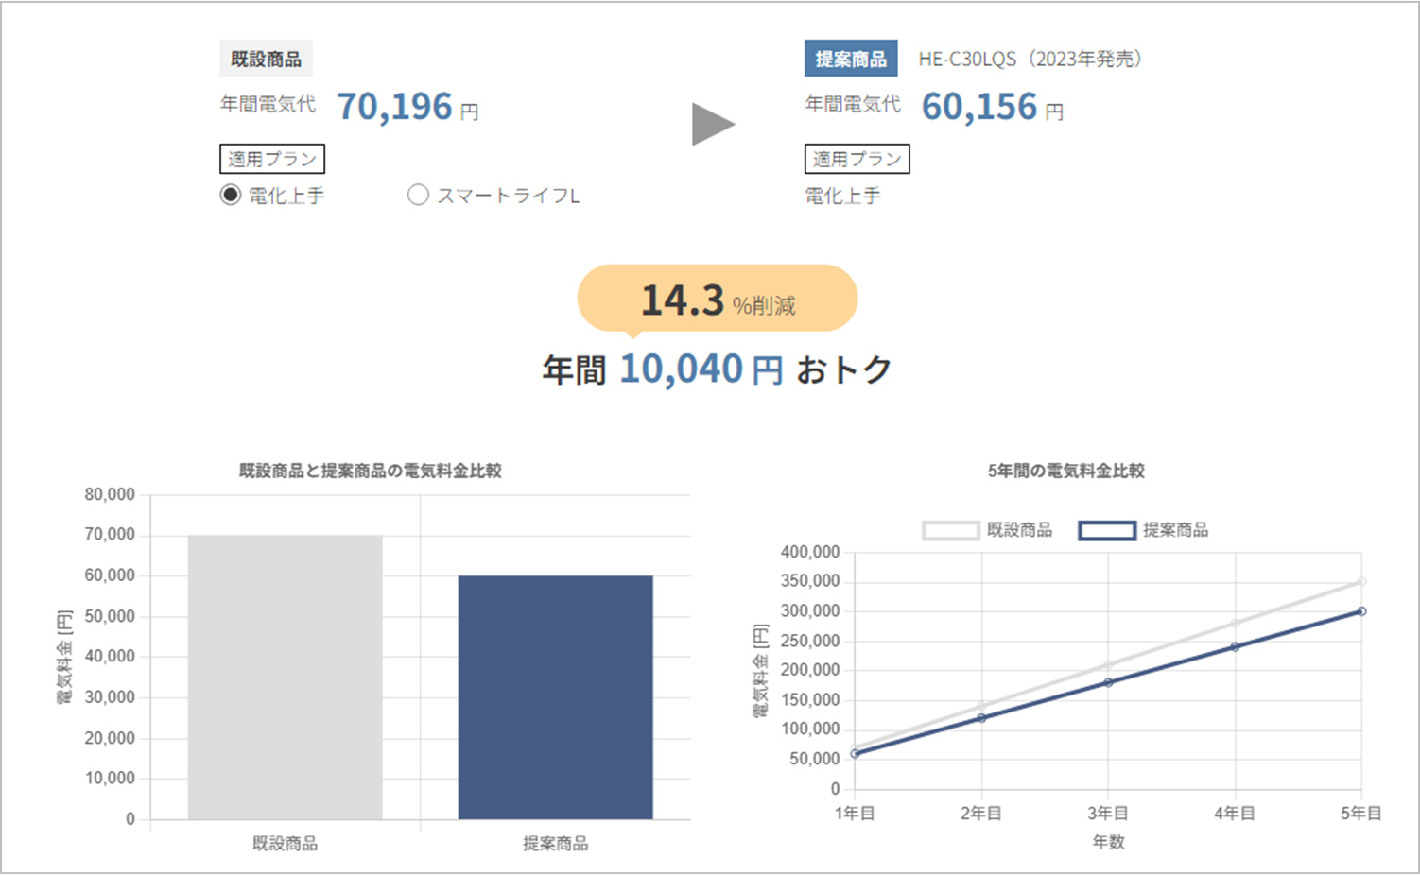Pick the 提案商品 point at 2年目
This screenshot has height=875, width=1420.
click(x=981, y=718)
